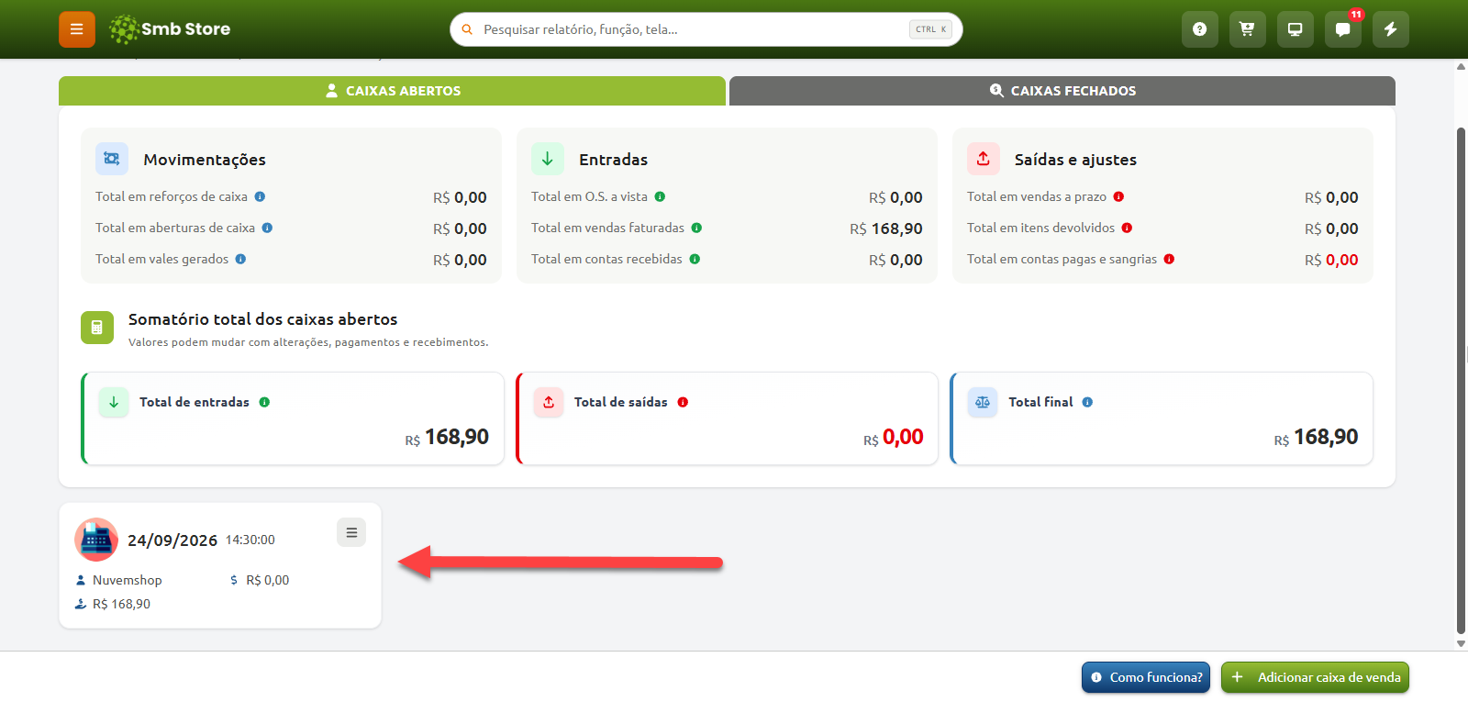Viewport: 1468px width, 702px height.
Task: Open the help question mark icon
Action: click(1200, 29)
